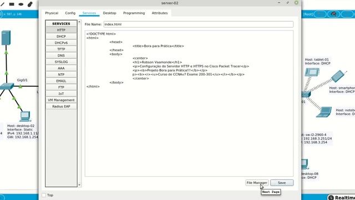Toggle the Top checkbox
The height and width of the screenshot is (200, 355).
coord(44,195)
